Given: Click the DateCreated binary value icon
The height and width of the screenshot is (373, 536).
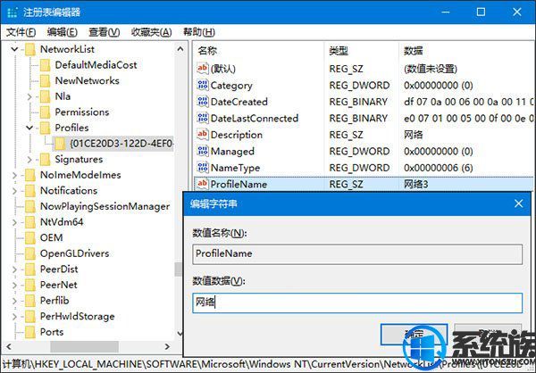Looking at the screenshot, I should click(x=203, y=102).
